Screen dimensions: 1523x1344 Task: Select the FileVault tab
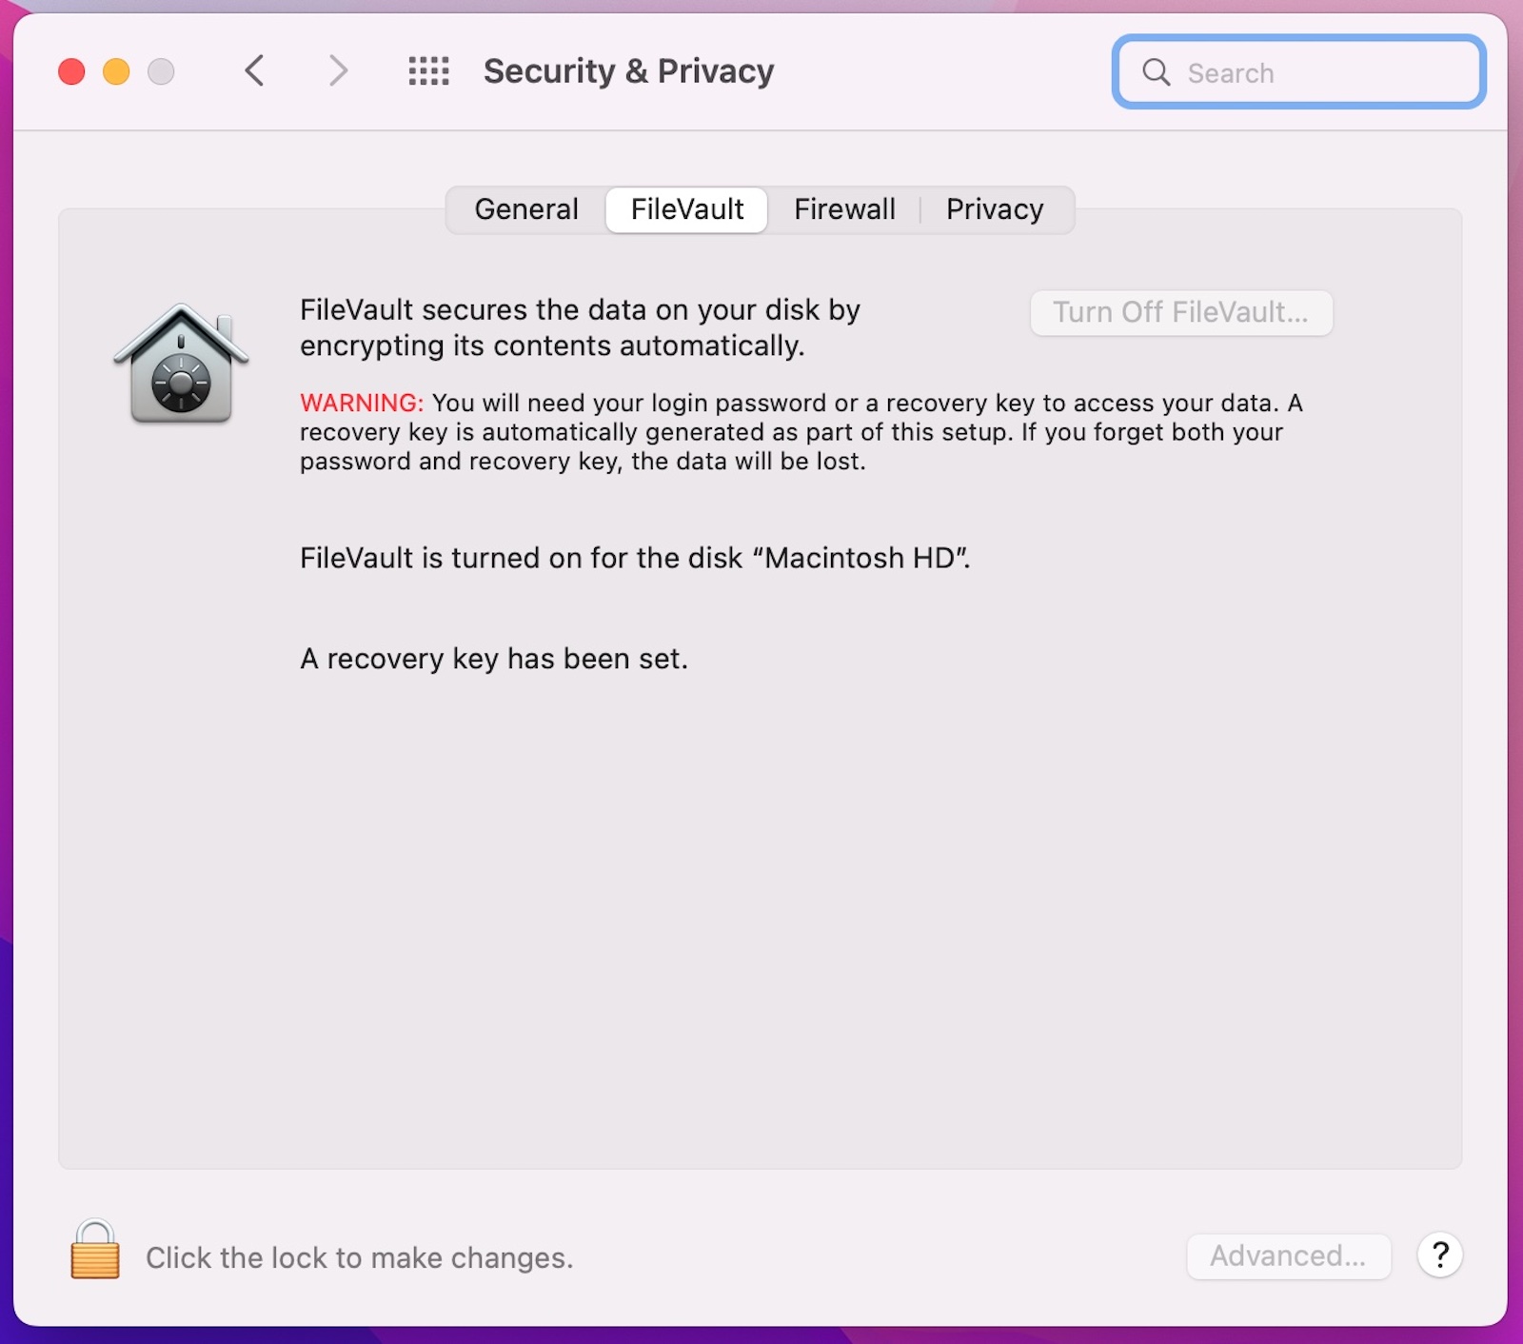687,209
